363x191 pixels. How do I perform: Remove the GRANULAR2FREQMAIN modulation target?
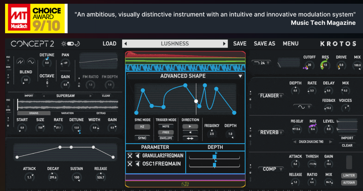click(x=130, y=156)
